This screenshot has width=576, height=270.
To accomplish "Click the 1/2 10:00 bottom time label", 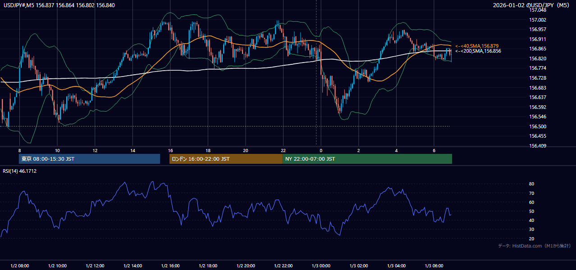I will coord(57,266).
